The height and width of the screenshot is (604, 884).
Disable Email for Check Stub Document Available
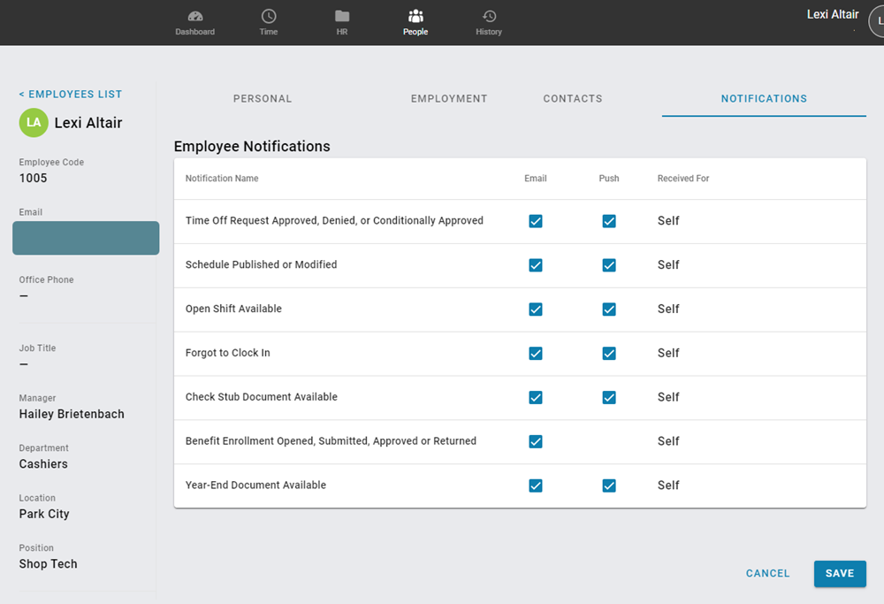pyautogui.click(x=536, y=397)
